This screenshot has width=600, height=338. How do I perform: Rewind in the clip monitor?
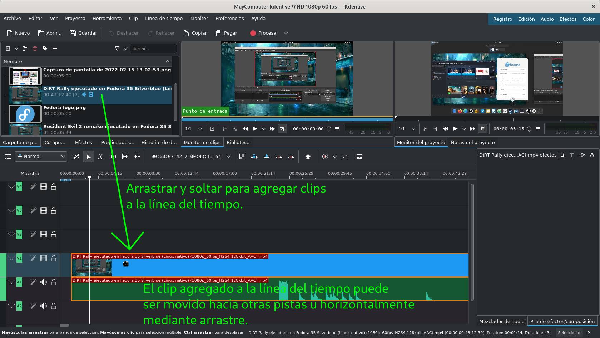245,129
